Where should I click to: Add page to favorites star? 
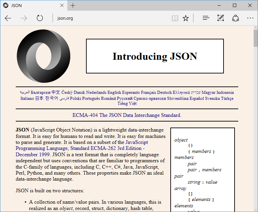[186, 18]
